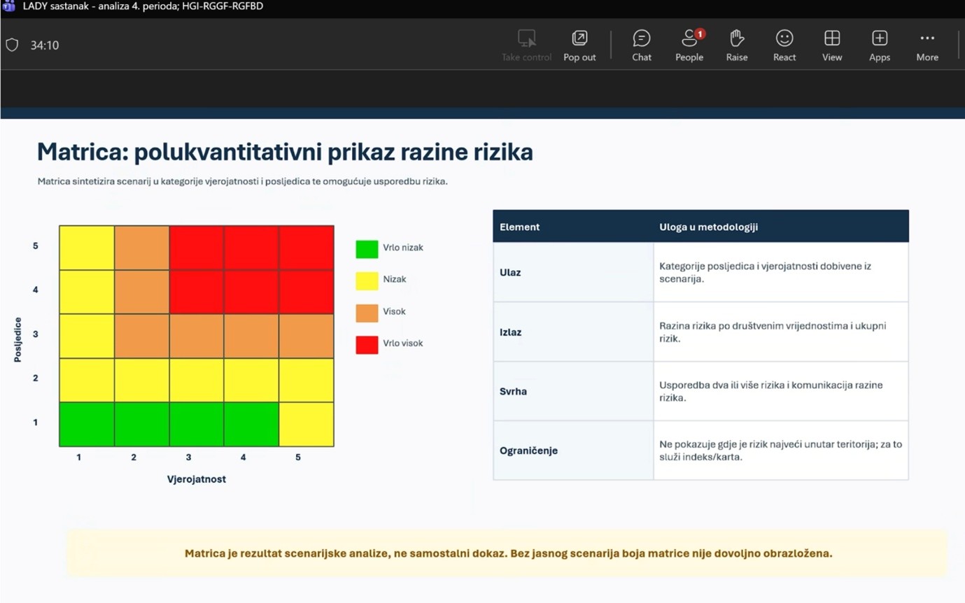Select the Svrha table row label

(513, 392)
